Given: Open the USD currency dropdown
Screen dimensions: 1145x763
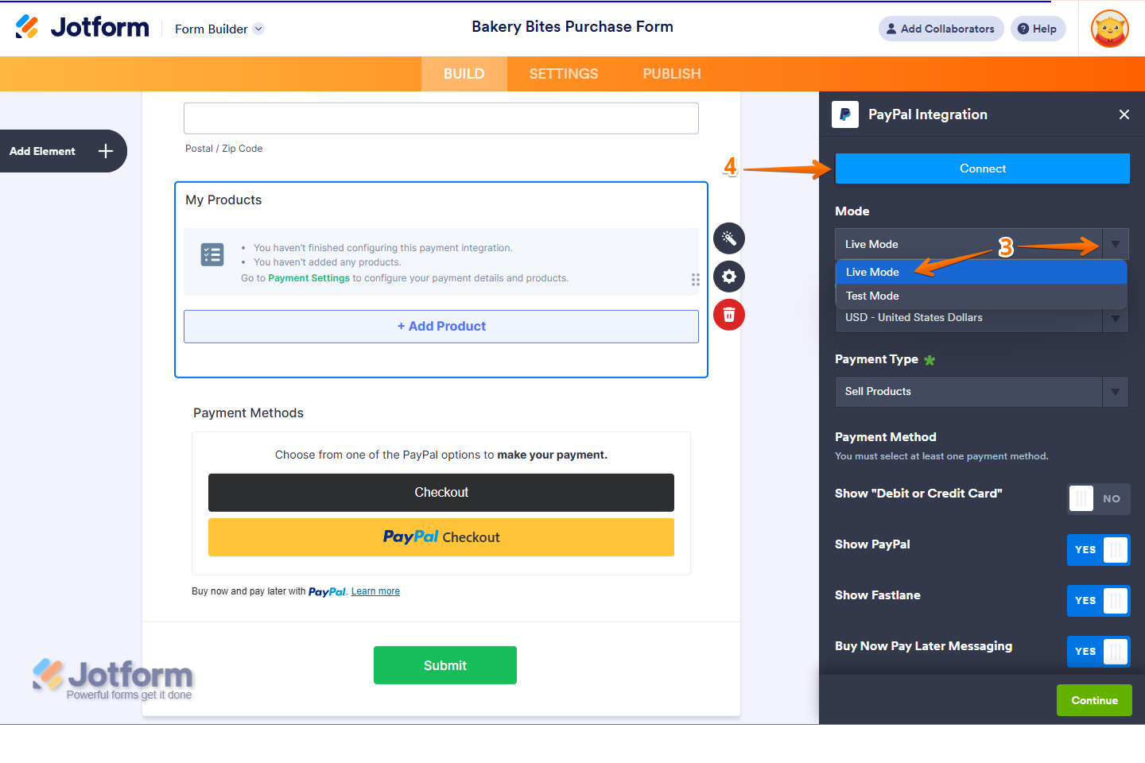Looking at the screenshot, I should 982,318.
